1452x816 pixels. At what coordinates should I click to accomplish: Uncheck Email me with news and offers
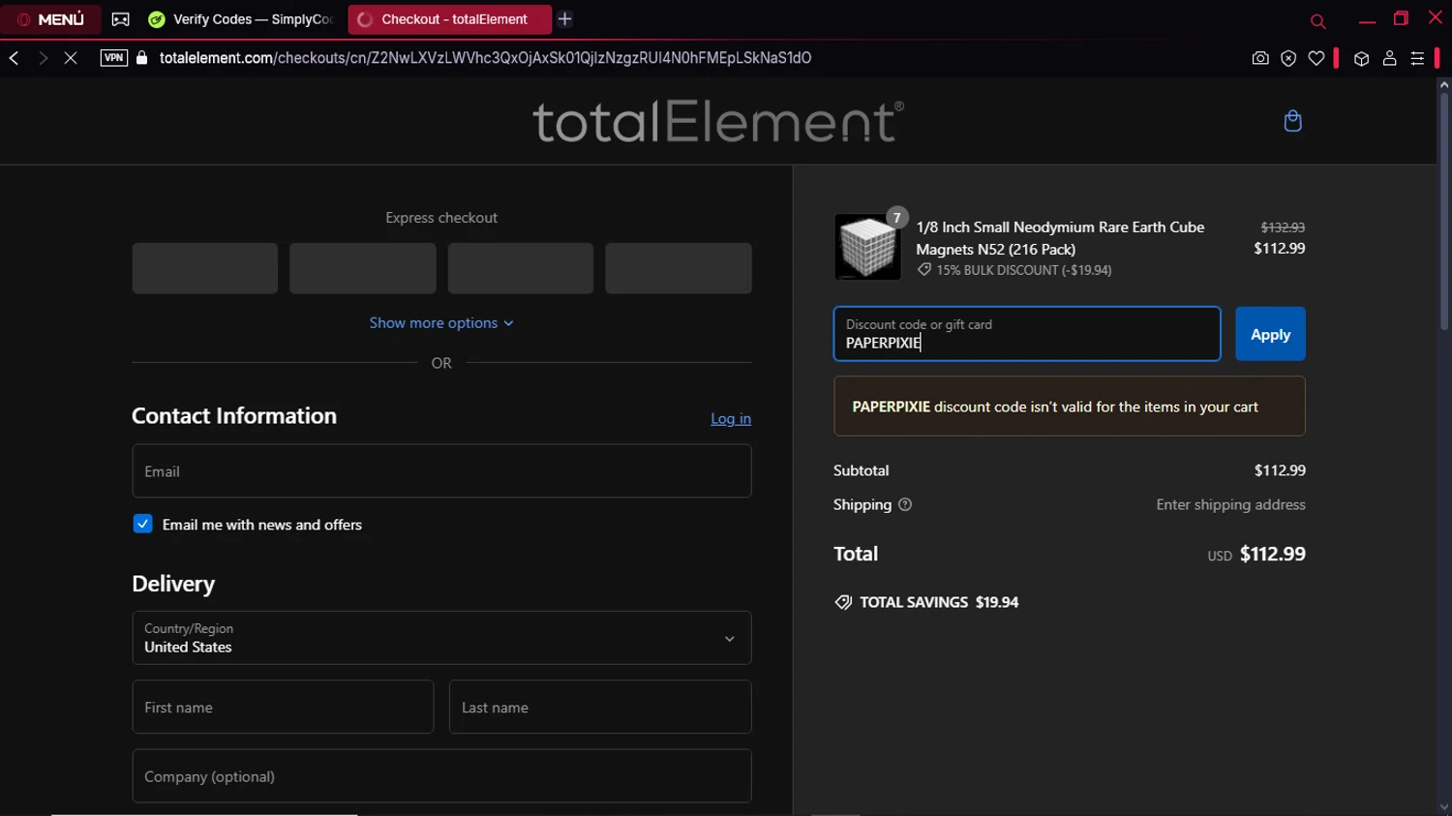[143, 524]
